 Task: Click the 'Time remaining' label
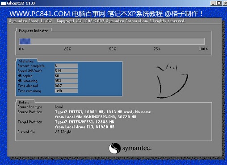click(x=29, y=91)
